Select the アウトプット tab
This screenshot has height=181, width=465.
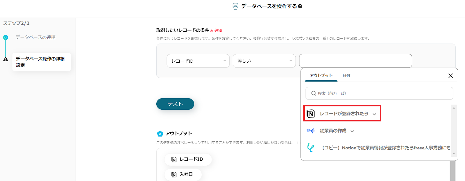[321, 75]
